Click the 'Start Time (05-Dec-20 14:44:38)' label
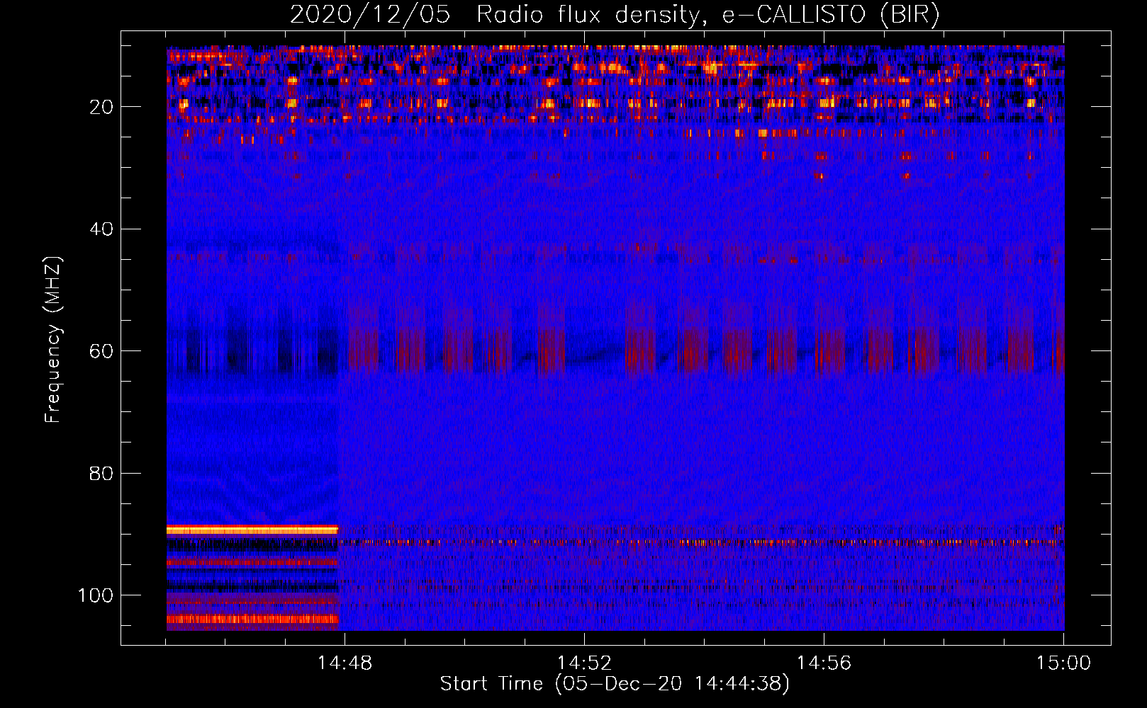The width and height of the screenshot is (1147, 708). (x=615, y=684)
